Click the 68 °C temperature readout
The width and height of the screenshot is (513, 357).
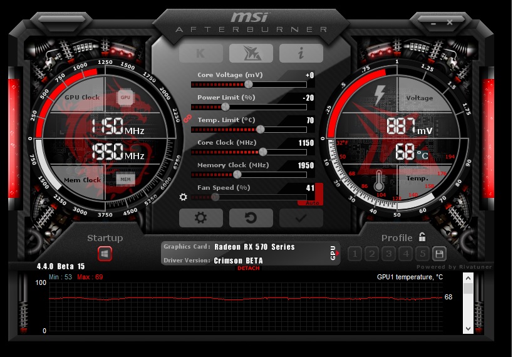coord(412,152)
